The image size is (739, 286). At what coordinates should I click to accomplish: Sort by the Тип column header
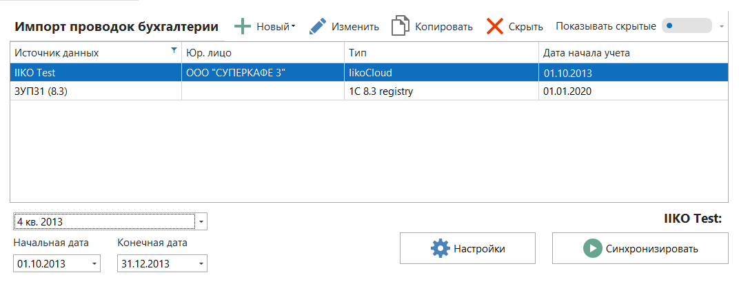coord(441,52)
